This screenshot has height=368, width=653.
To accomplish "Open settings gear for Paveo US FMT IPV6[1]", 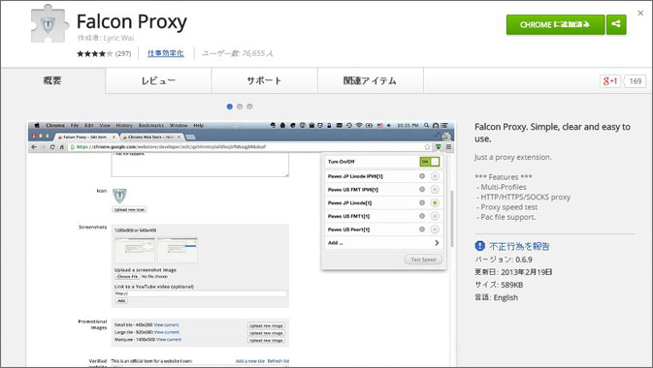I will [x=422, y=189].
